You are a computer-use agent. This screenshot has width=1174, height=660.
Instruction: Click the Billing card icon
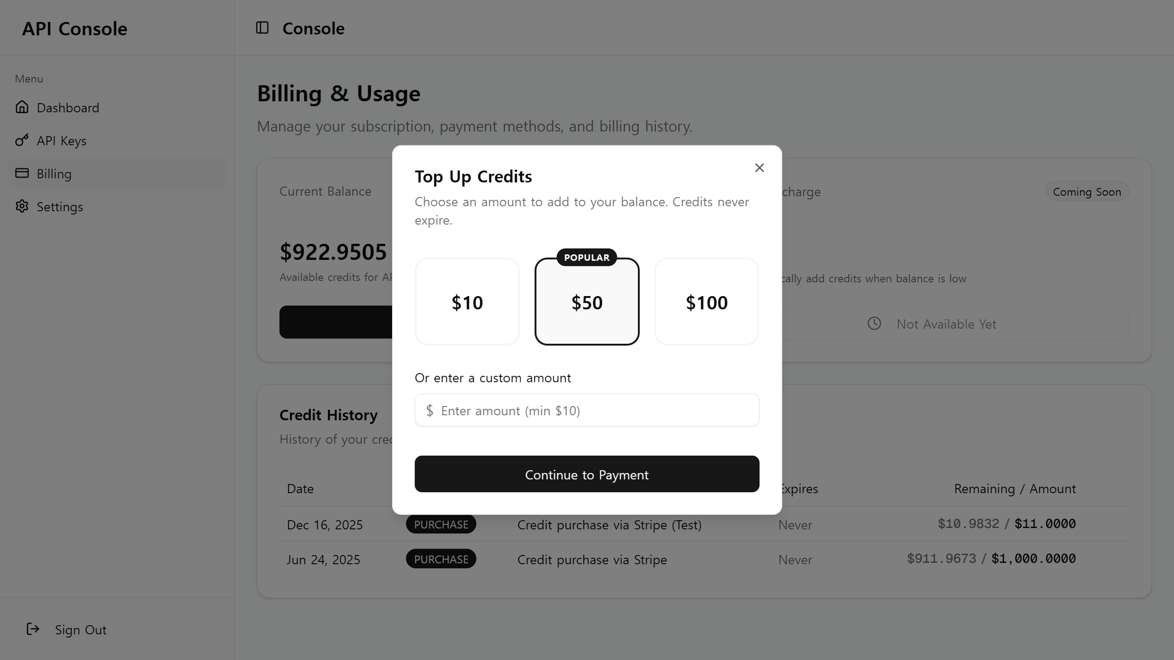pos(22,173)
